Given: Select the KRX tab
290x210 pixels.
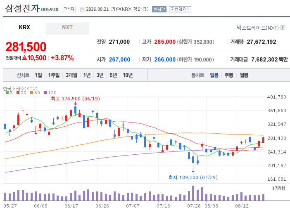Looking at the screenshot, I should [24, 28].
